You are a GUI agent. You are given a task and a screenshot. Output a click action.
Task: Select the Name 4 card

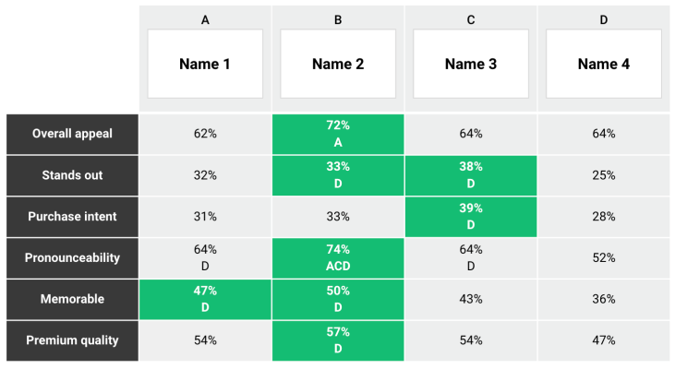point(604,64)
